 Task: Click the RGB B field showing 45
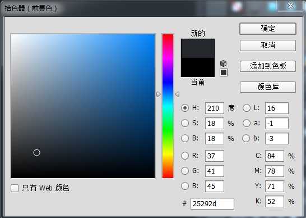tap(215, 187)
